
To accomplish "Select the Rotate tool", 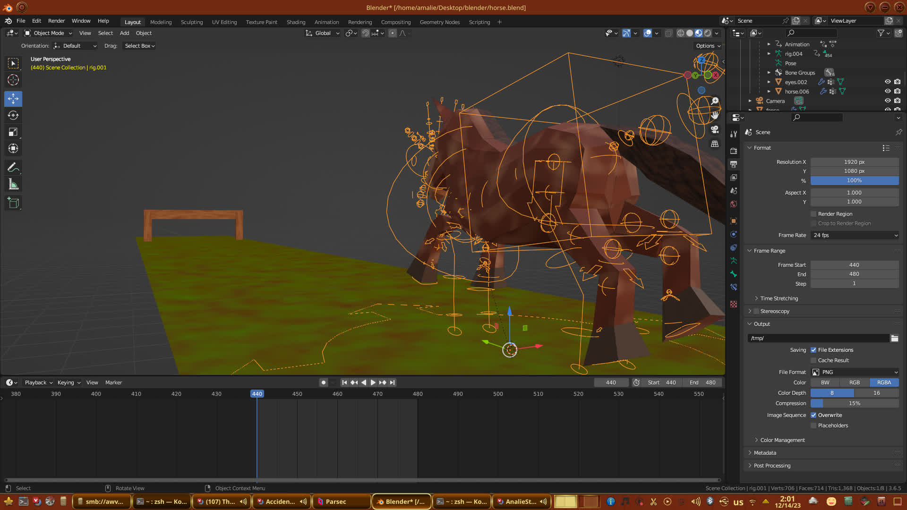I will click(x=13, y=115).
